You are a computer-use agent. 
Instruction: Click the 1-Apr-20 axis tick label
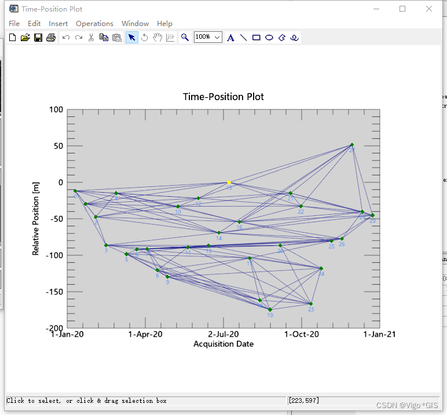tap(145, 334)
